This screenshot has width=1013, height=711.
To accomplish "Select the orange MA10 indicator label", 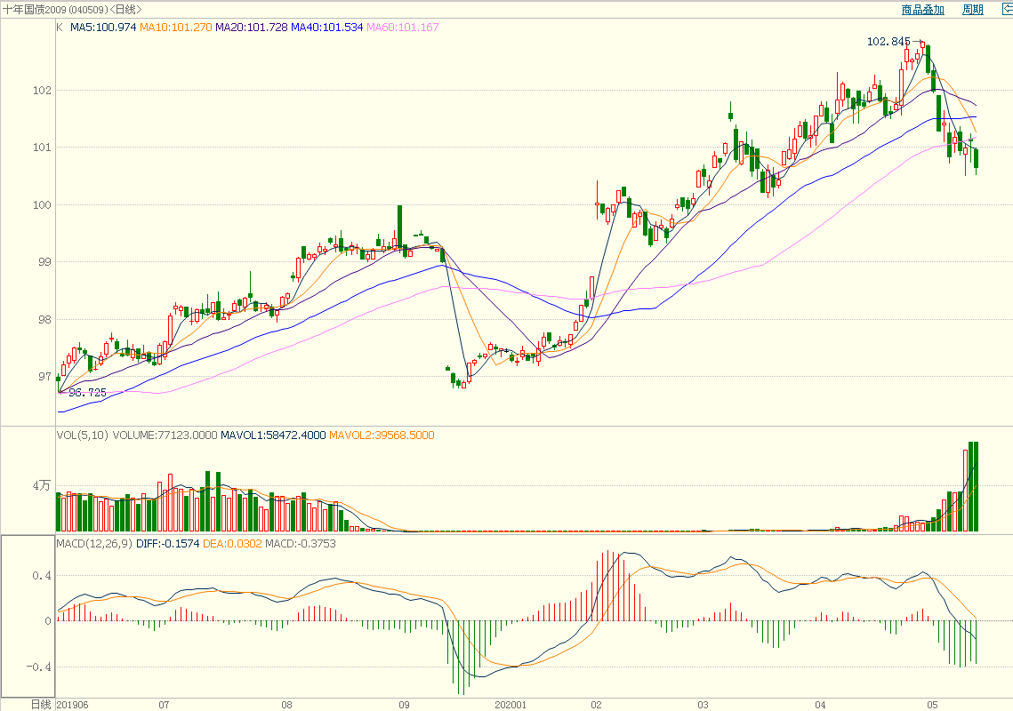I will pos(175,28).
